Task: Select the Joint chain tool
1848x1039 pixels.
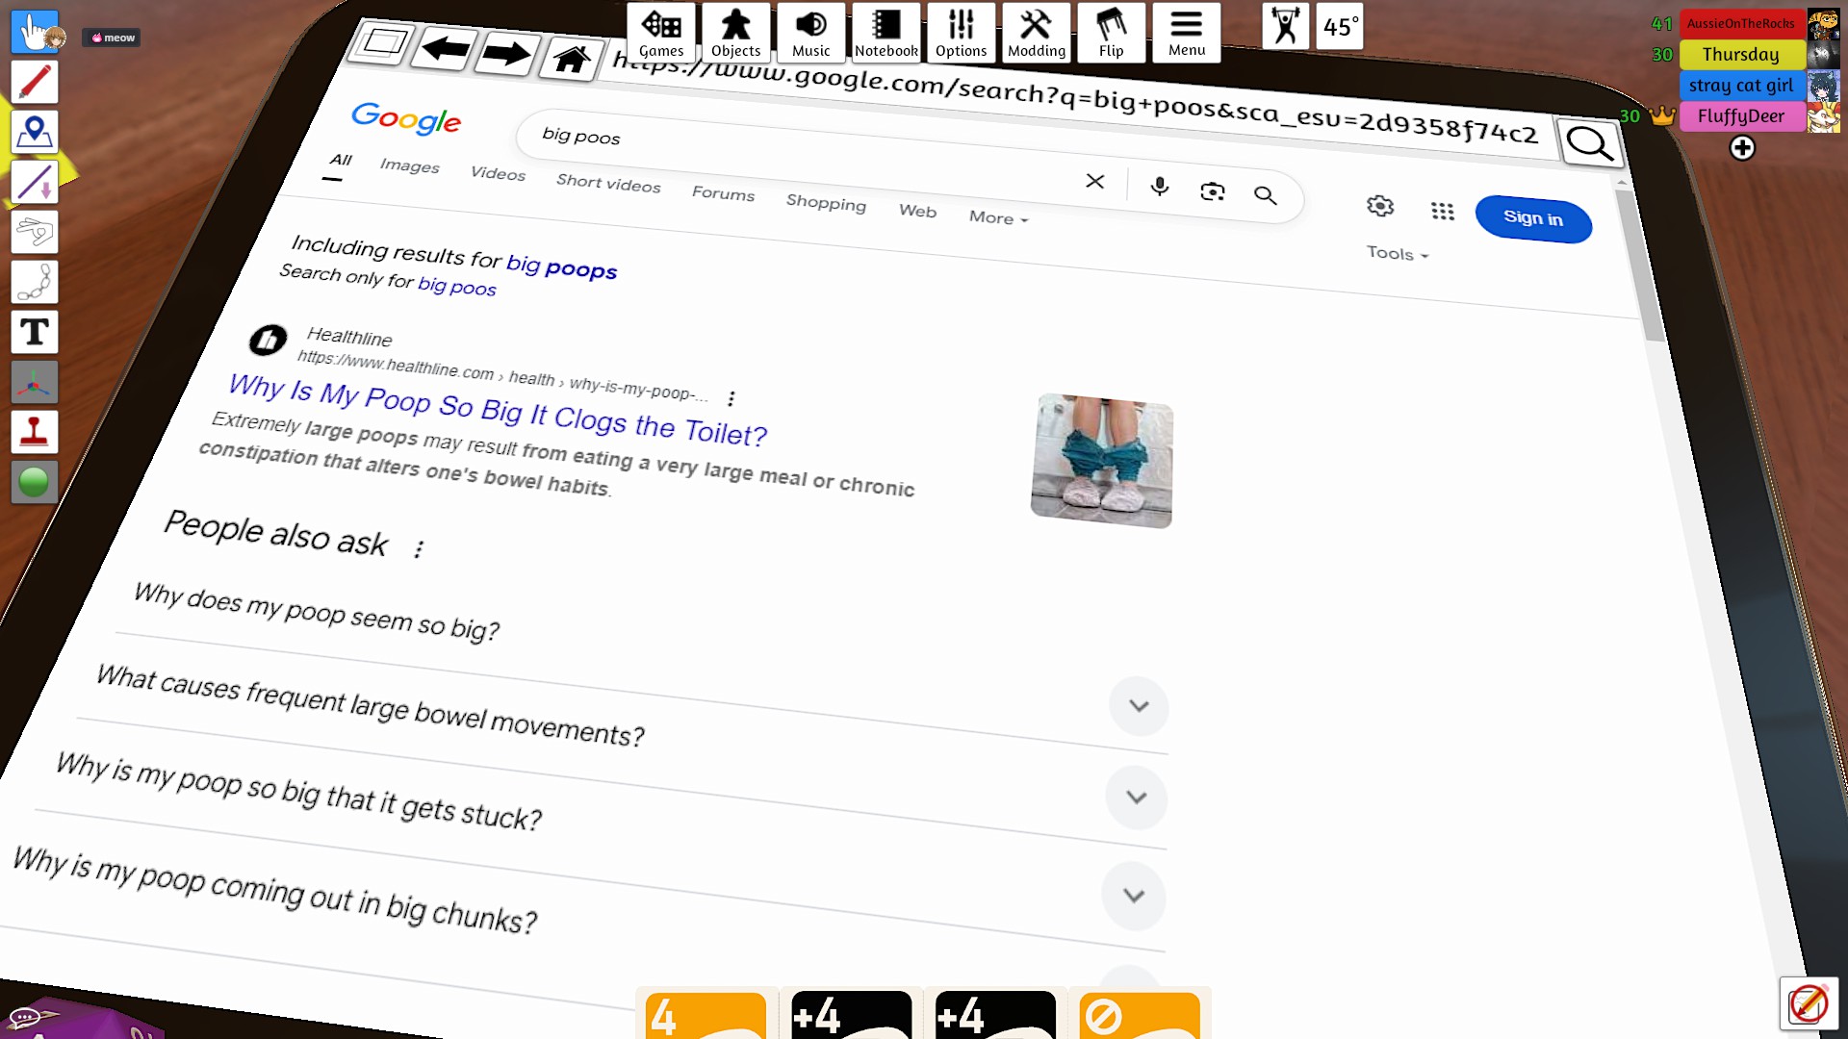Action: pos(35,282)
